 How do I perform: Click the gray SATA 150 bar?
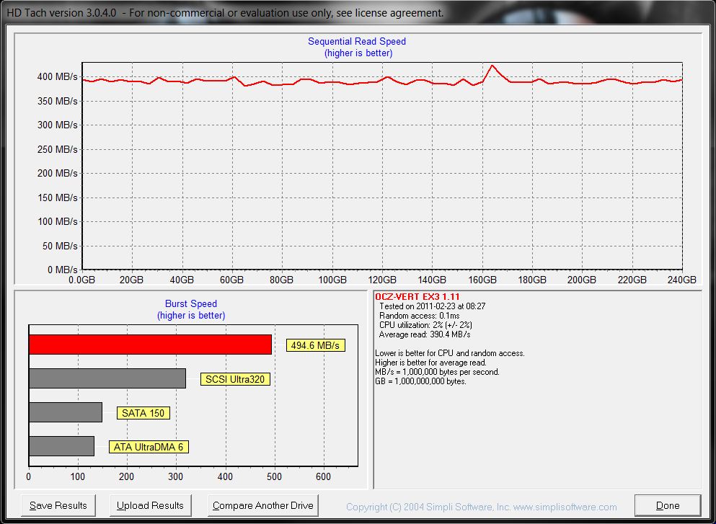click(65, 412)
